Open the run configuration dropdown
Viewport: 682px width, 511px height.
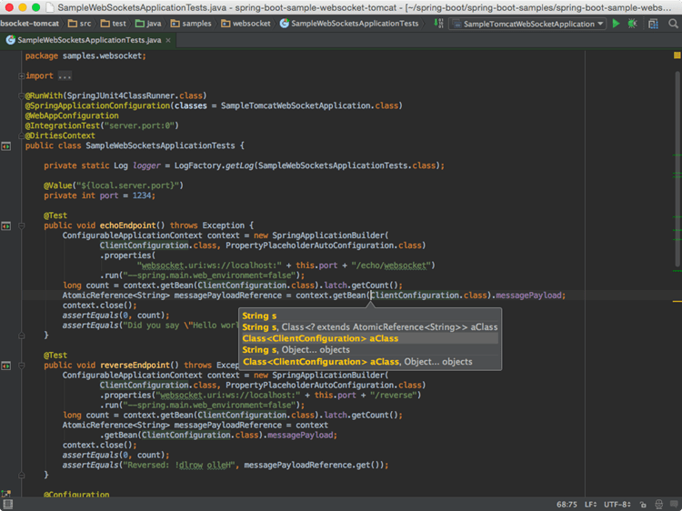(527, 24)
